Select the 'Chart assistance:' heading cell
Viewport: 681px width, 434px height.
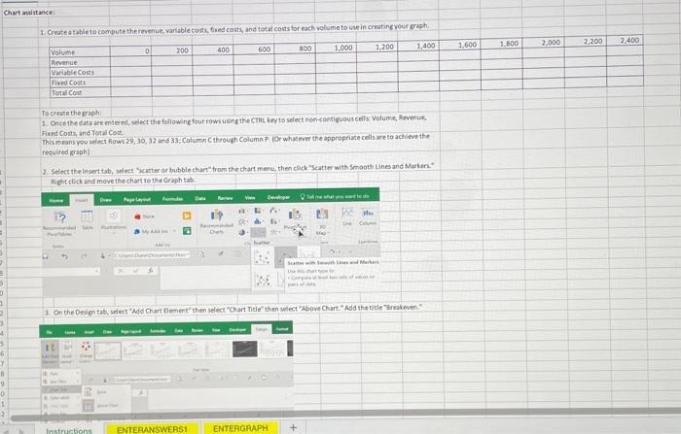coord(29,13)
